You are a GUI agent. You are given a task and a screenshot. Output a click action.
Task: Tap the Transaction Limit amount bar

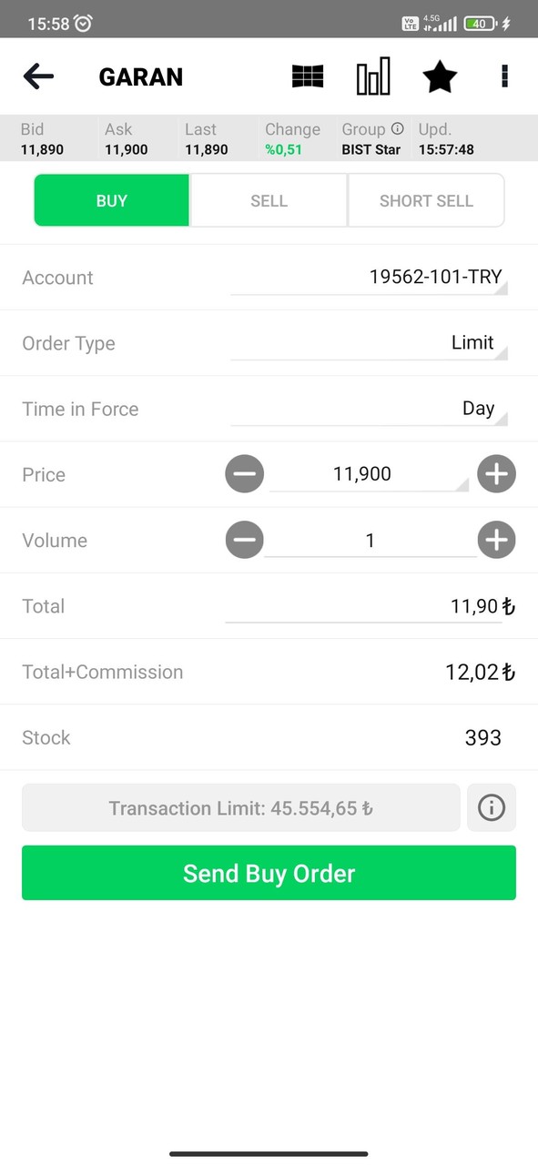pos(240,807)
